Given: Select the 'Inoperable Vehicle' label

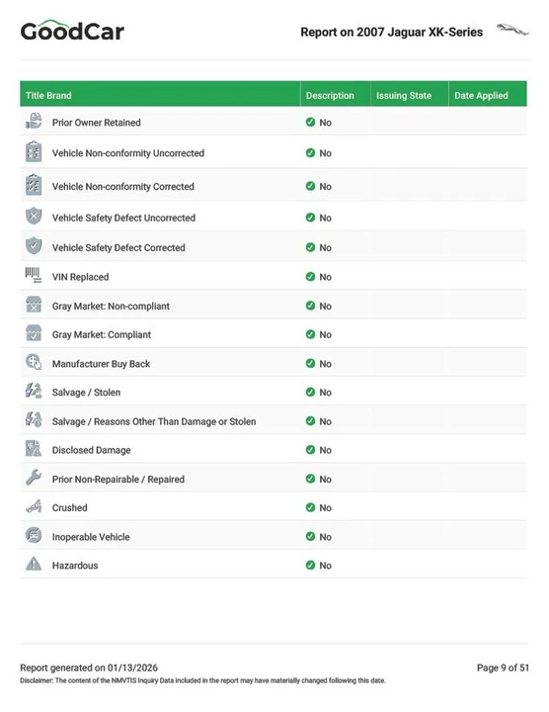Looking at the screenshot, I should (91, 537).
